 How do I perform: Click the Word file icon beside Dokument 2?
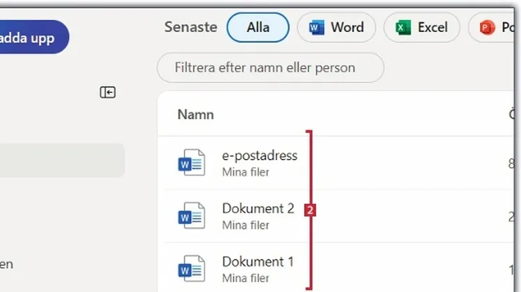point(191,216)
